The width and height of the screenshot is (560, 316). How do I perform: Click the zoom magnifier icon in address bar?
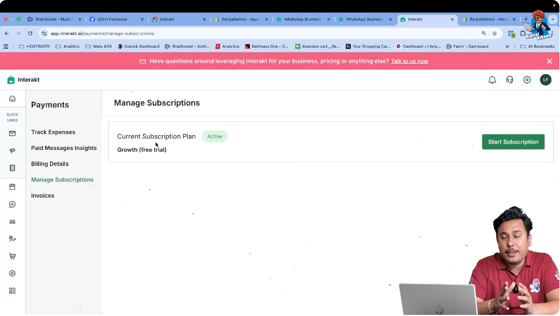[484, 33]
